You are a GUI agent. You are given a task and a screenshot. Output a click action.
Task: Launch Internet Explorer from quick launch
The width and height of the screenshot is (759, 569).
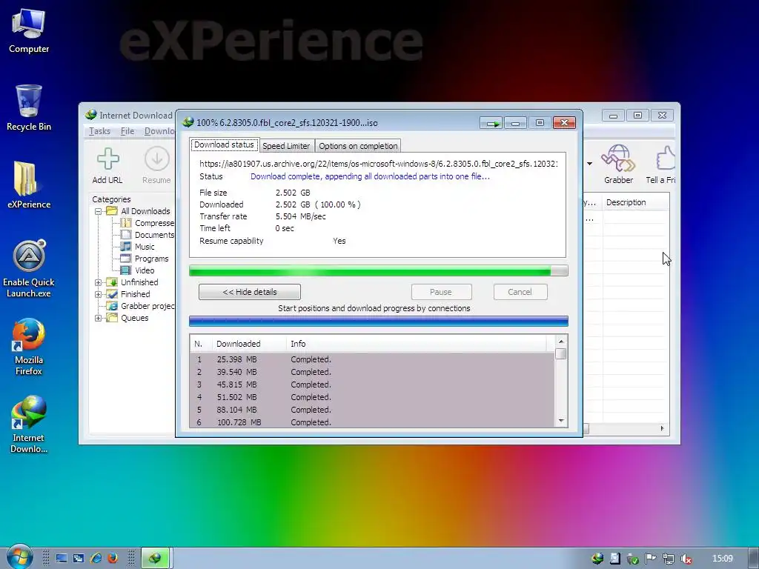96,559
